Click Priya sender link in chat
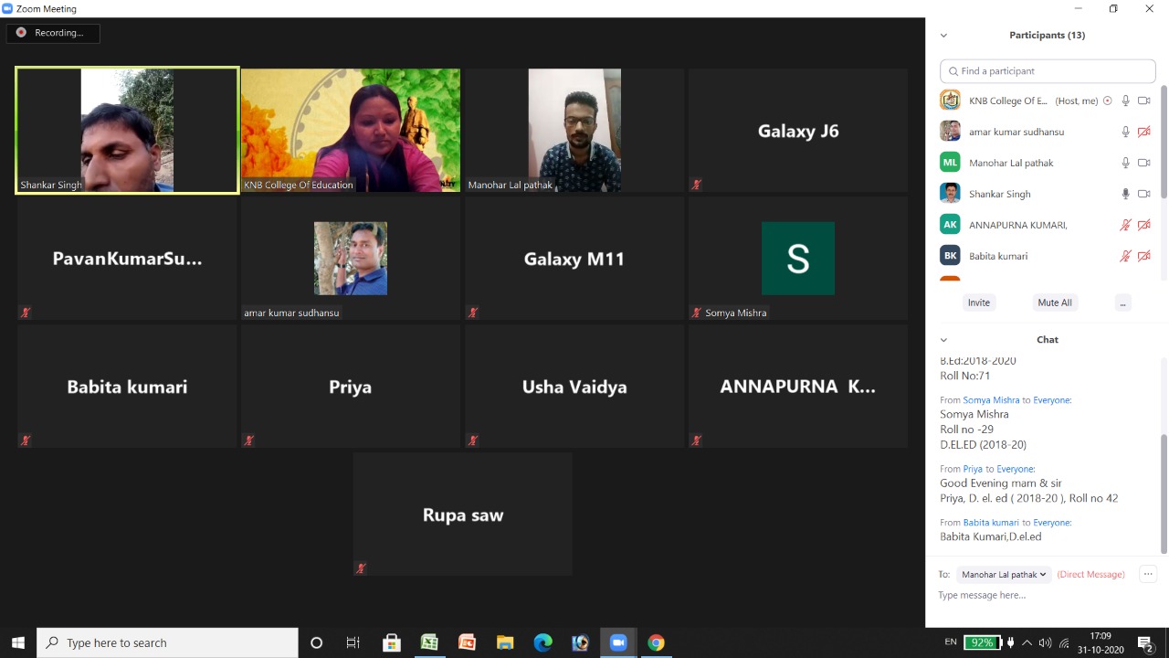This screenshot has height=658, width=1169. pos(973,469)
